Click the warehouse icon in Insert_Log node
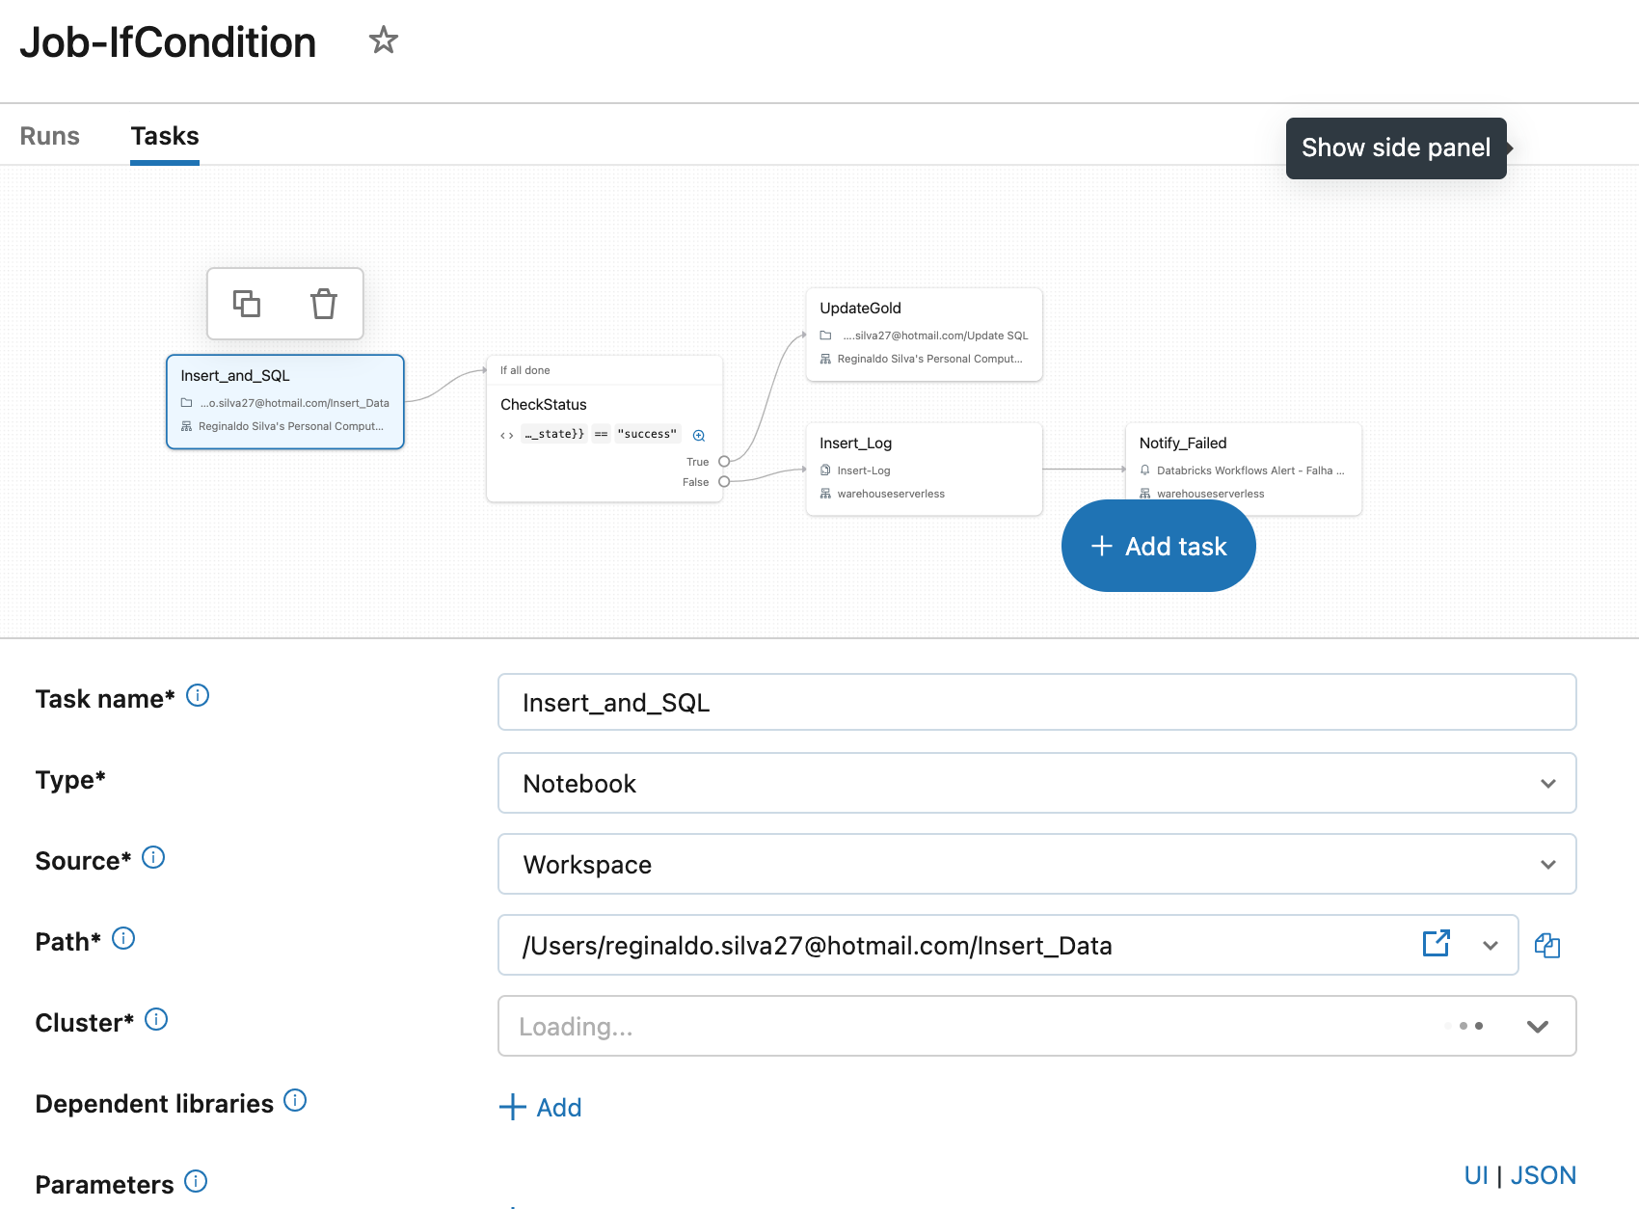 pyautogui.click(x=825, y=494)
